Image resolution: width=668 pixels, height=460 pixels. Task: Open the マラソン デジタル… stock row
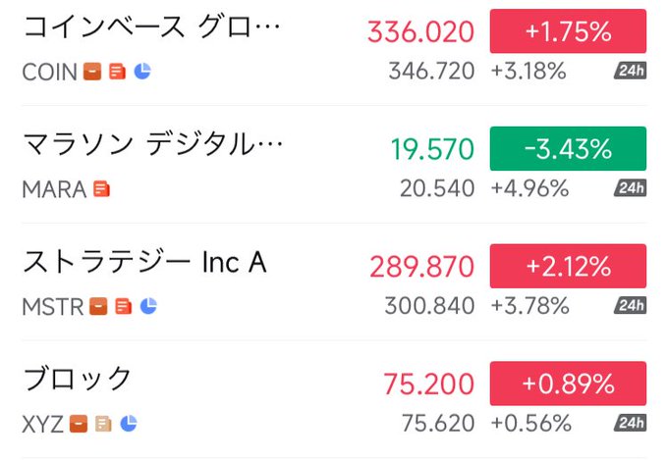click(x=152, y=147)
